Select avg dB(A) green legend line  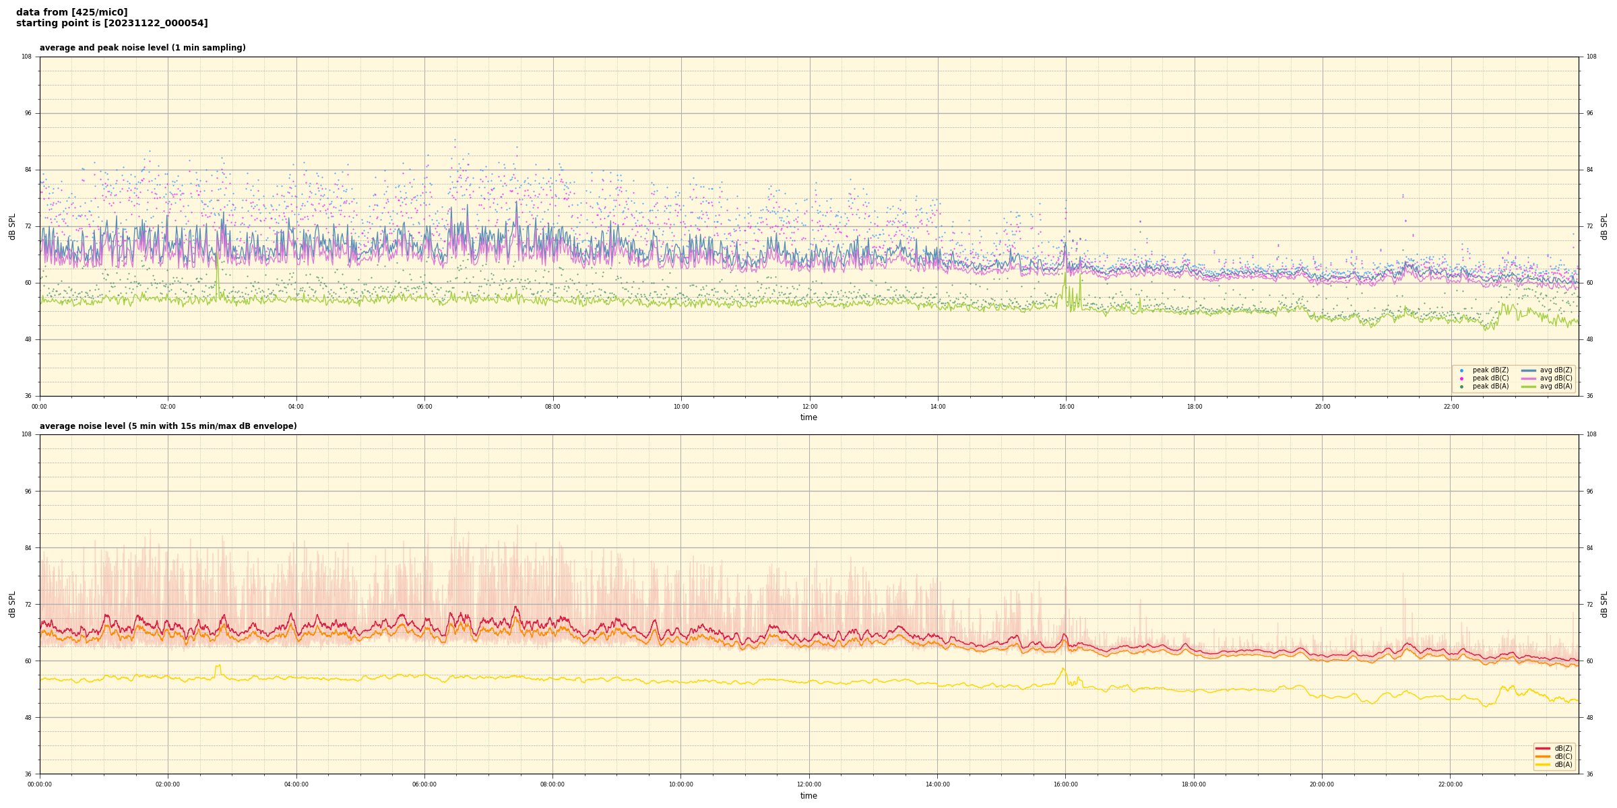pos(1529,386)
